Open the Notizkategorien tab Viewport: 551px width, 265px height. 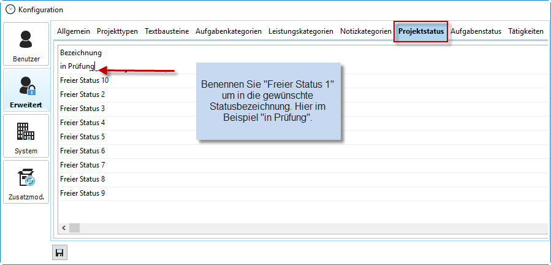366,31
